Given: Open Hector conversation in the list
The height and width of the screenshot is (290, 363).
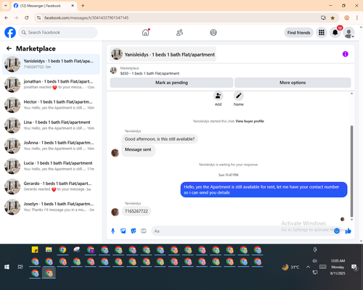Looking at the screenshot, I should click(x=51, y=105).
